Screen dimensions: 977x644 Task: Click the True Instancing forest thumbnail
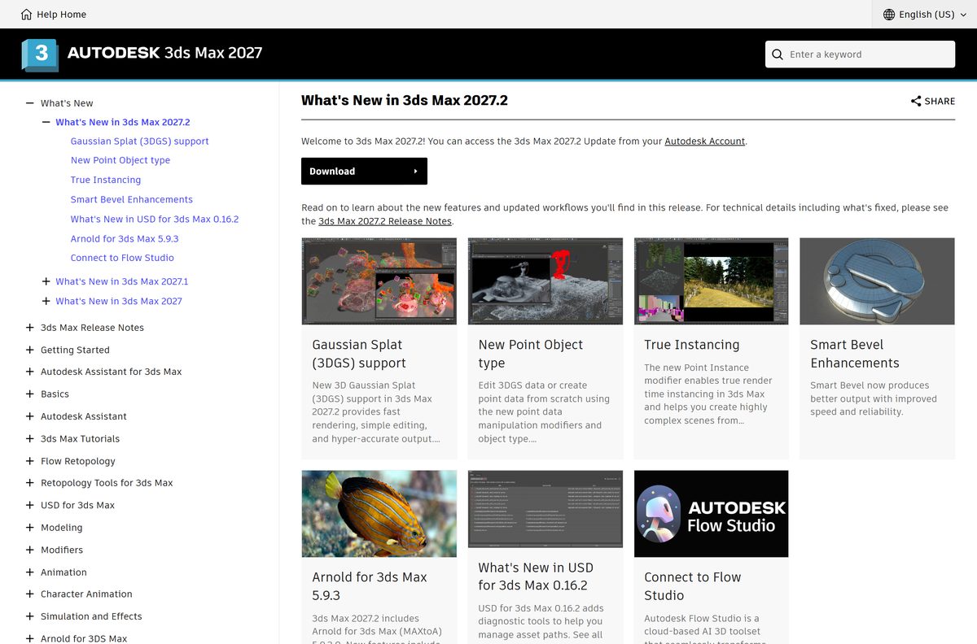coord(712,281)
